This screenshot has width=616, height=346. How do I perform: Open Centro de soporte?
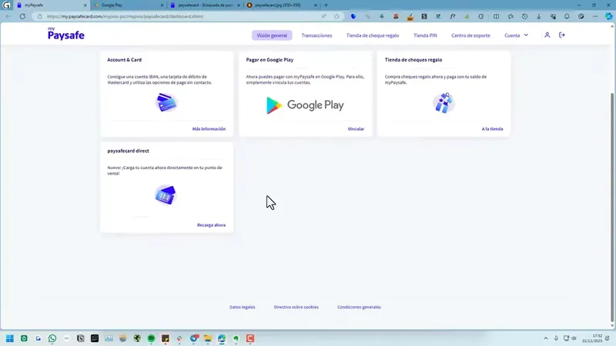[470, 35]
